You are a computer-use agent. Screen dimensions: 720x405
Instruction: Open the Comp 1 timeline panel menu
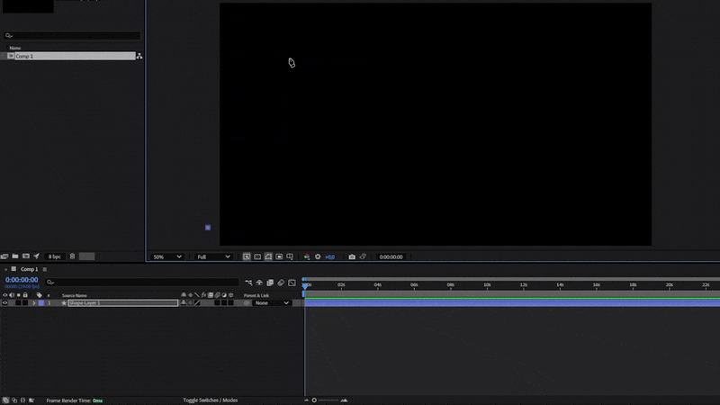point(44,269)
